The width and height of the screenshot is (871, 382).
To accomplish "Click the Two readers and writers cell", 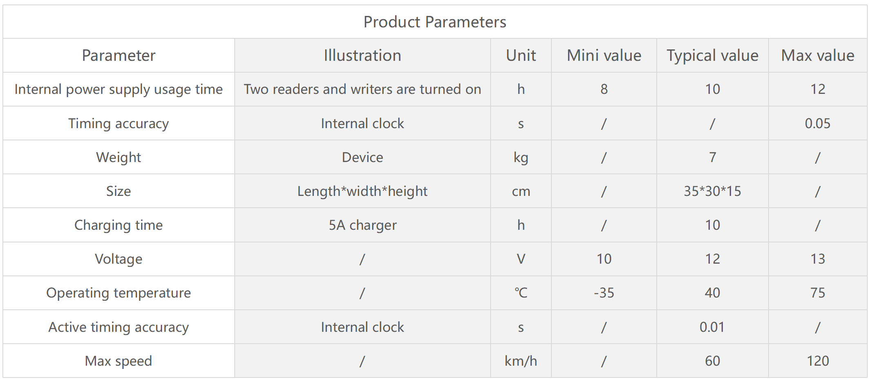I will tap(362, 89).
